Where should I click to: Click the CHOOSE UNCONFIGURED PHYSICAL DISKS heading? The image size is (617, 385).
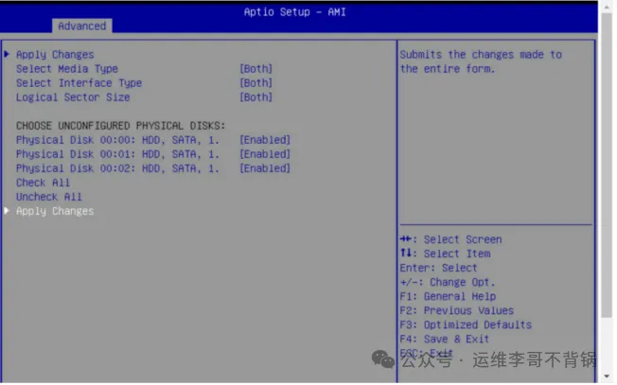[120, 126]
